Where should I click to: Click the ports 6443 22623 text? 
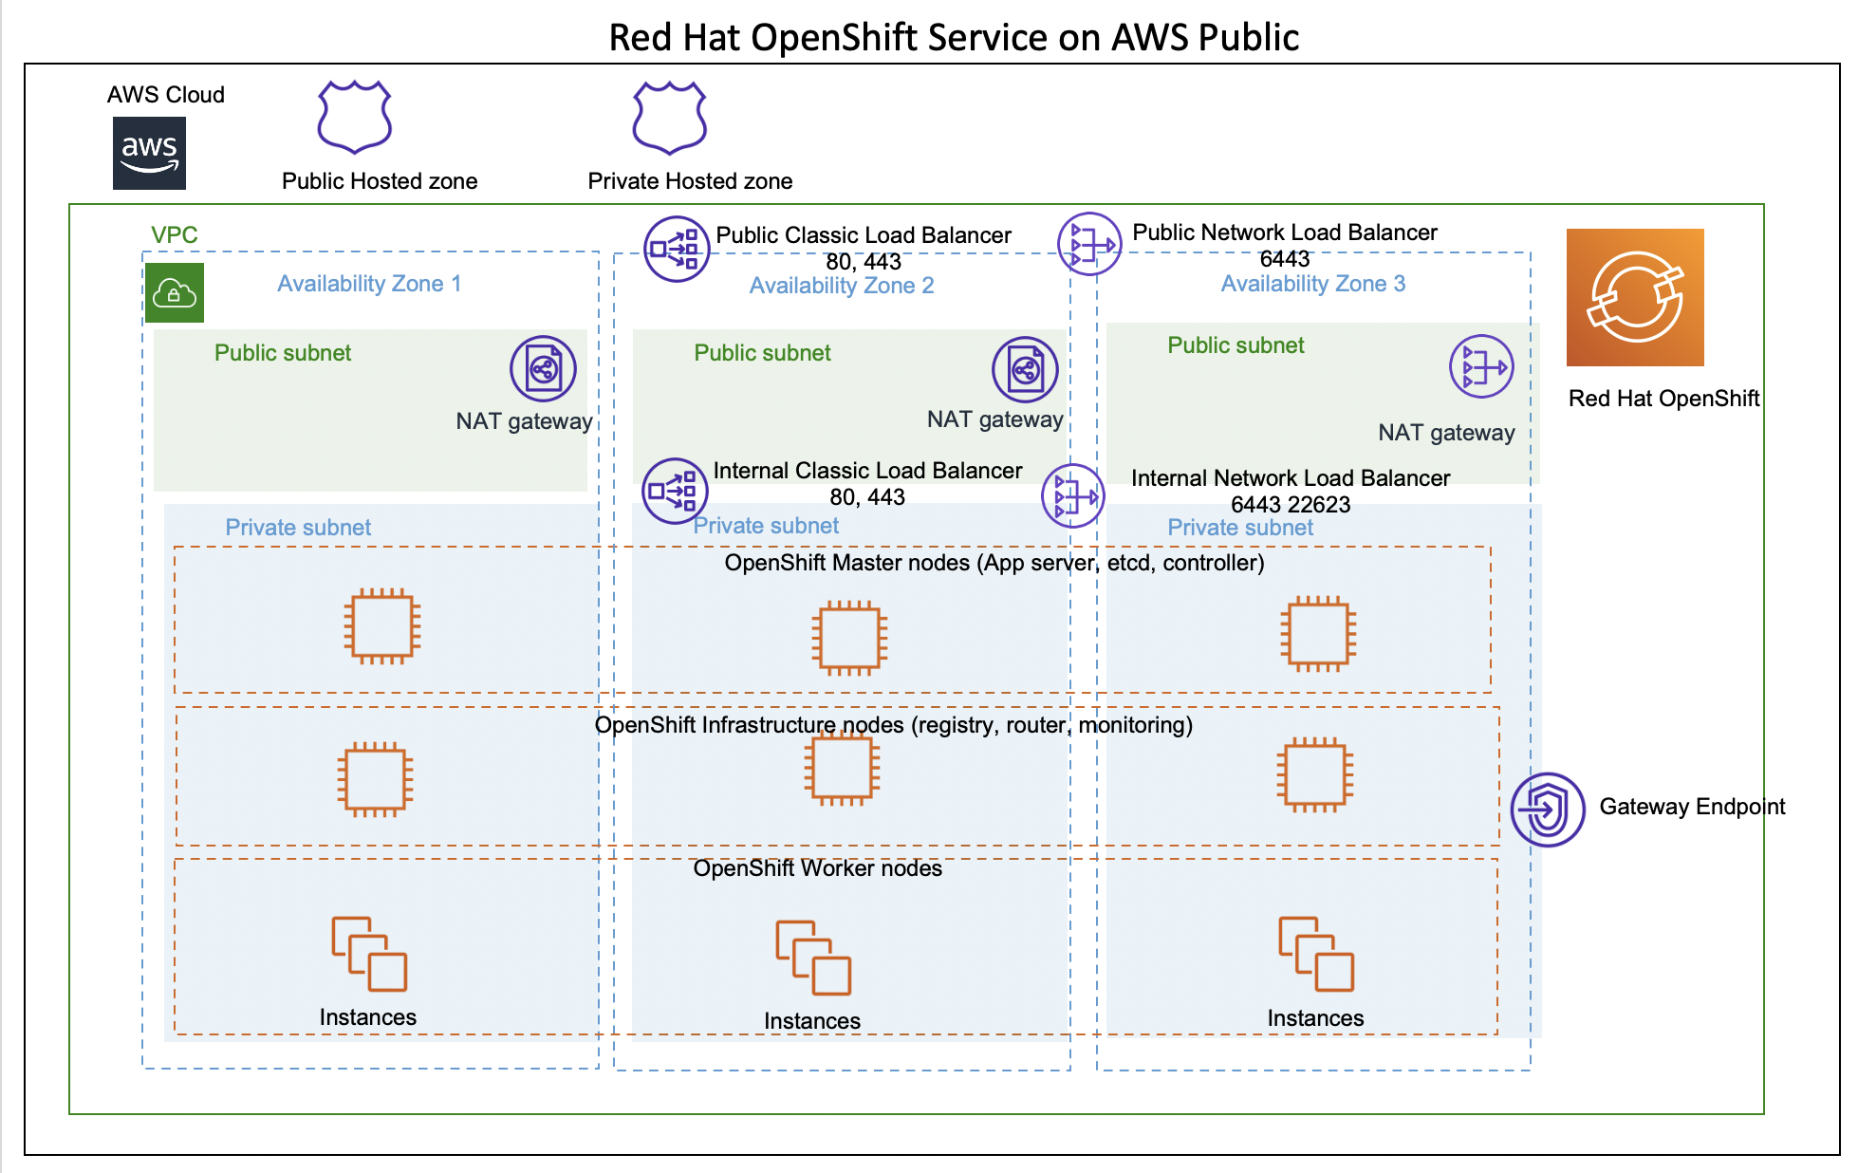pyautogui.click(x=1291, y=505)
